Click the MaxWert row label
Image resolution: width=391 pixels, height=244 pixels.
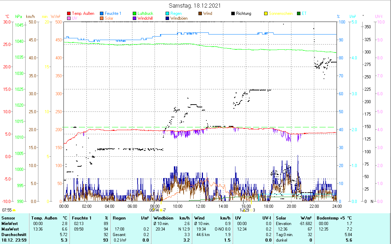point(9,229)
